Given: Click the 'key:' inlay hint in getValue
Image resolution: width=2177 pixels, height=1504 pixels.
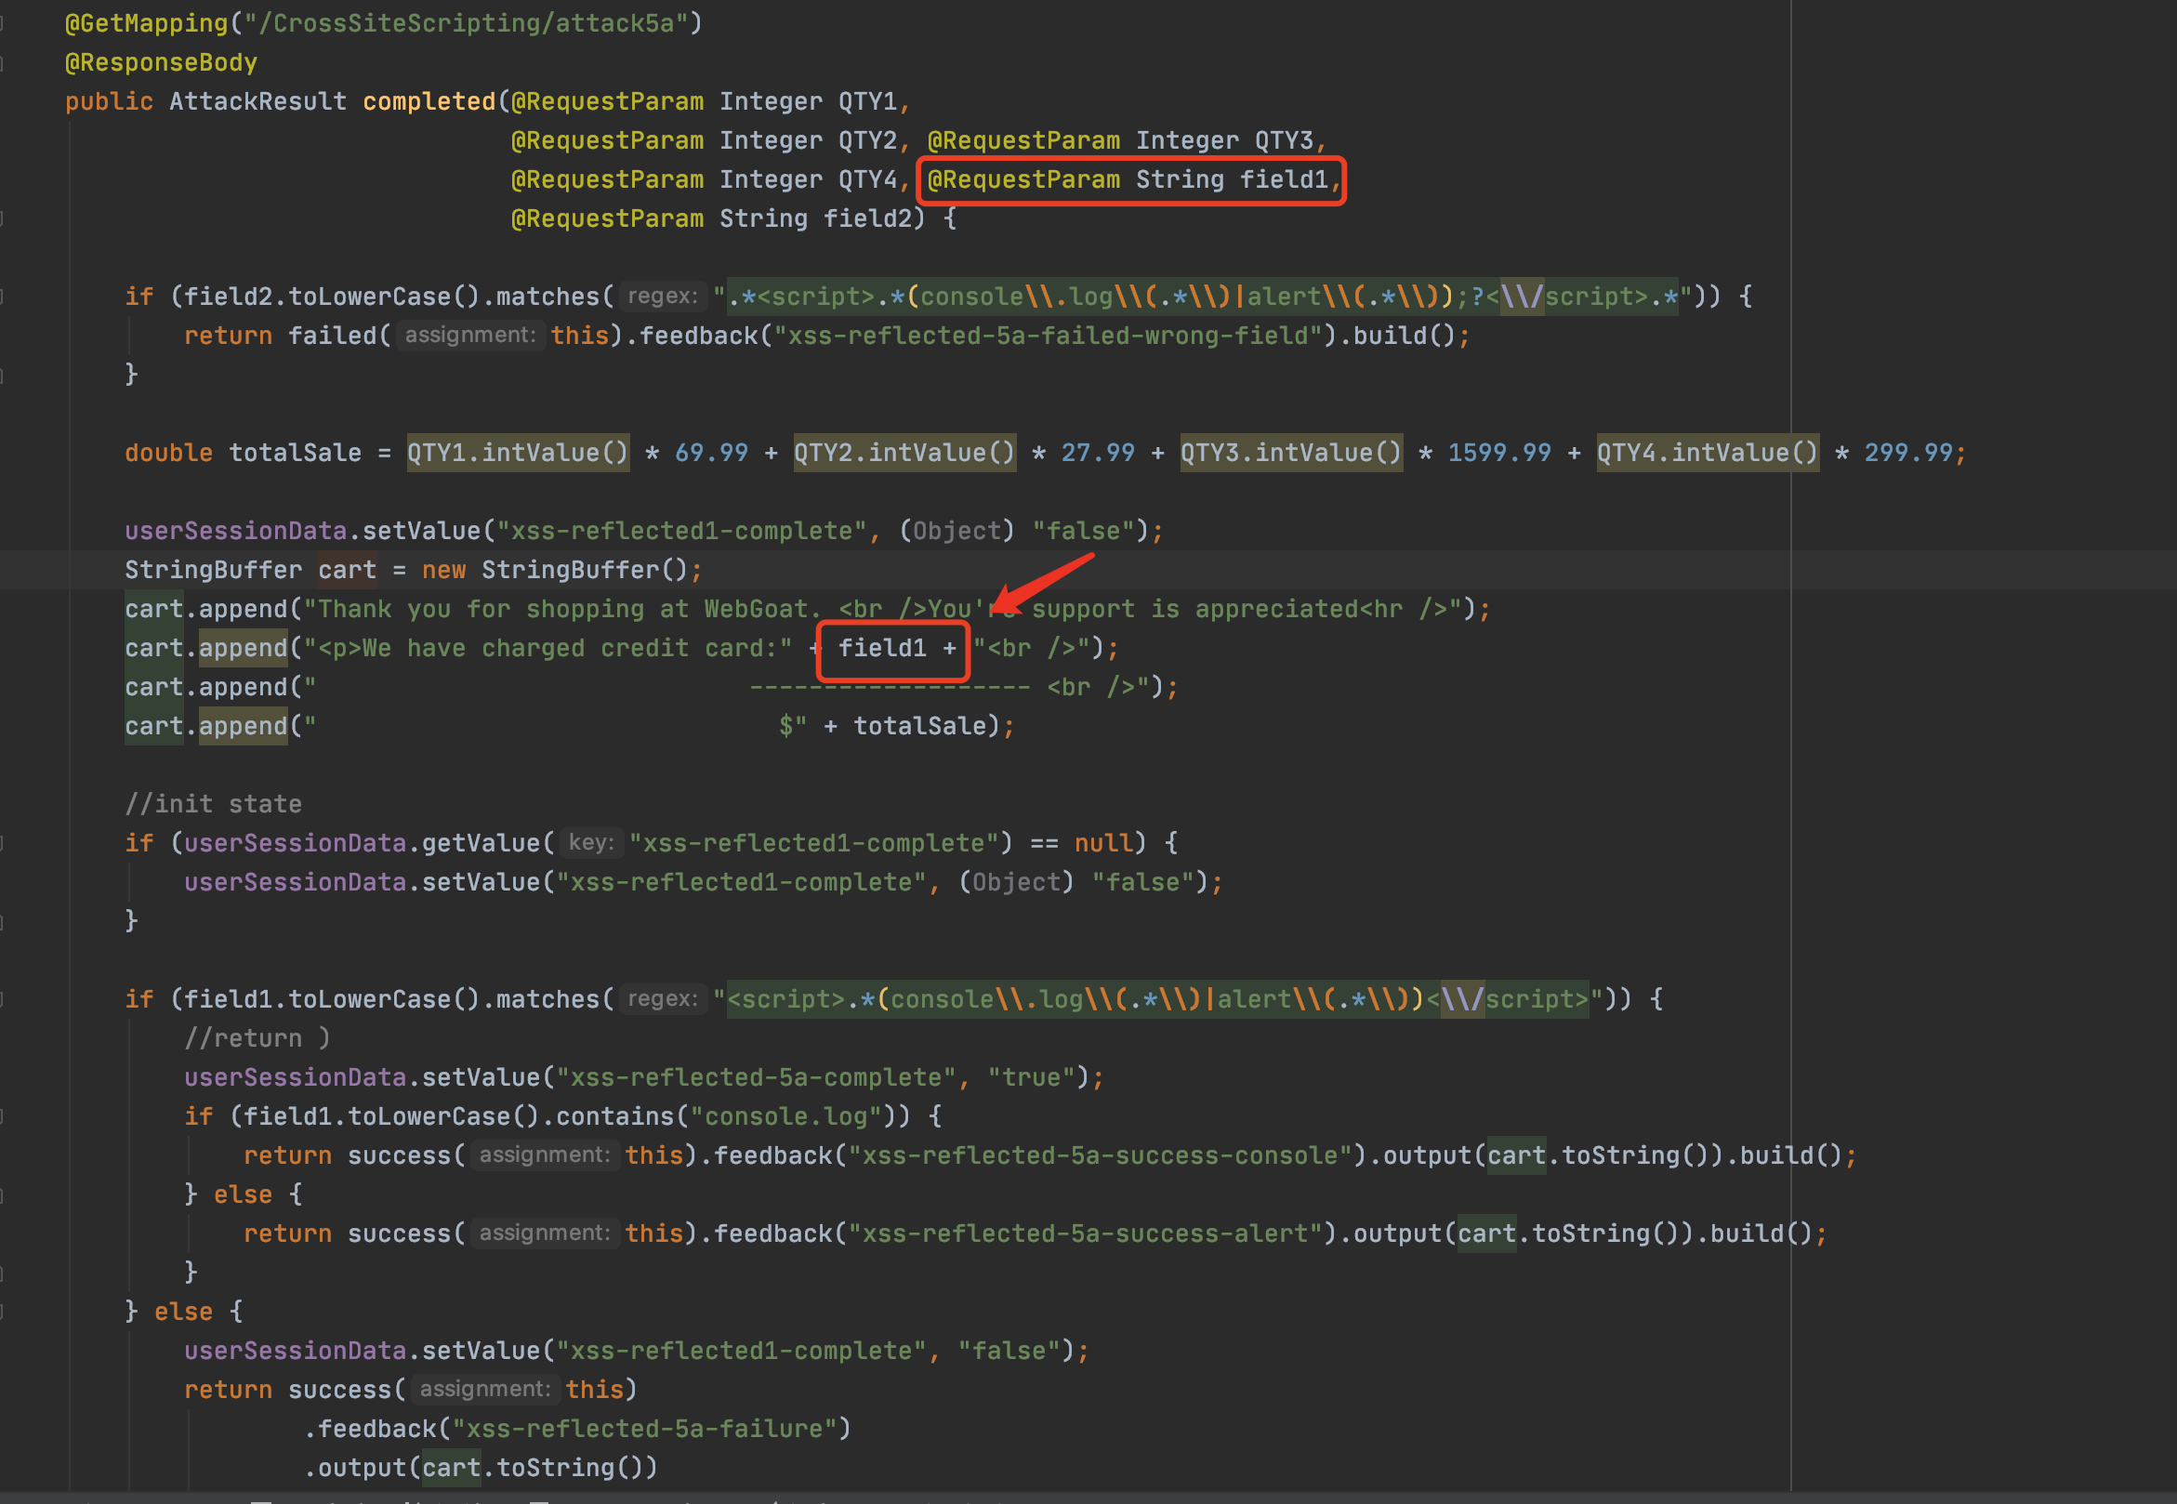Looking at the screenshot, I should tap(591, 842).
